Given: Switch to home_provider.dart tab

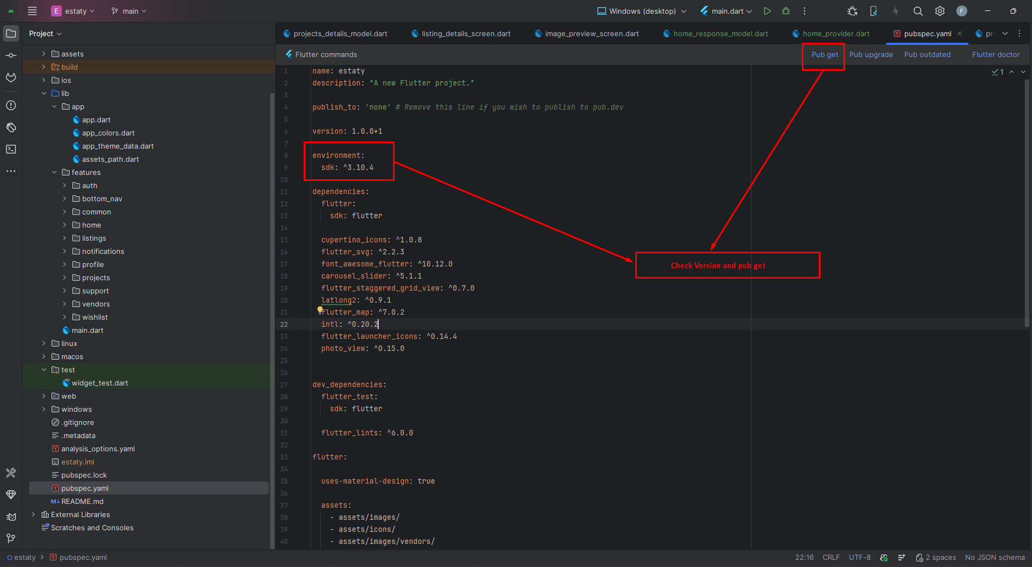Looking at the screenshot, I should click(831, 33).
